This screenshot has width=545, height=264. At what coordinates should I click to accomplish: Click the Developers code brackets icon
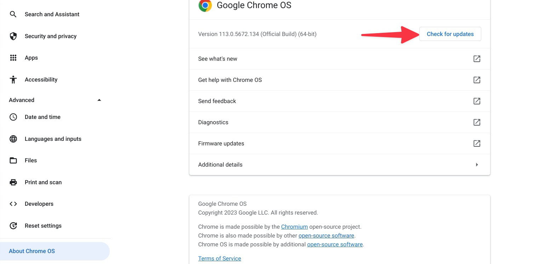tap(13, 204)
